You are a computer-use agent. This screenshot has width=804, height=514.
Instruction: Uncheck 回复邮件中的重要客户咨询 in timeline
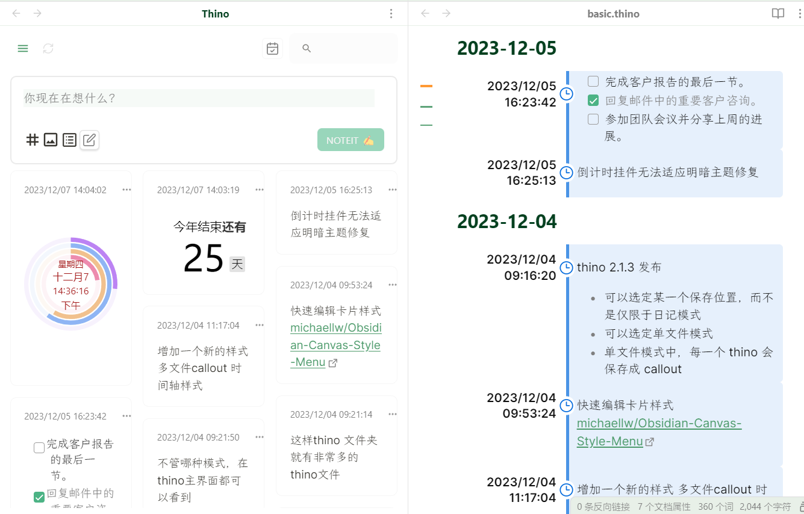[x=593, y=101]
